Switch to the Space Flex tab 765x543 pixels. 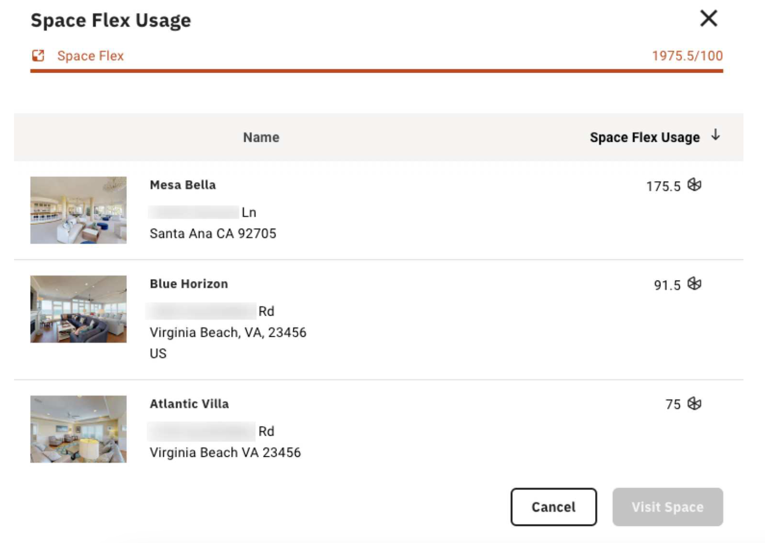(90, 55)
